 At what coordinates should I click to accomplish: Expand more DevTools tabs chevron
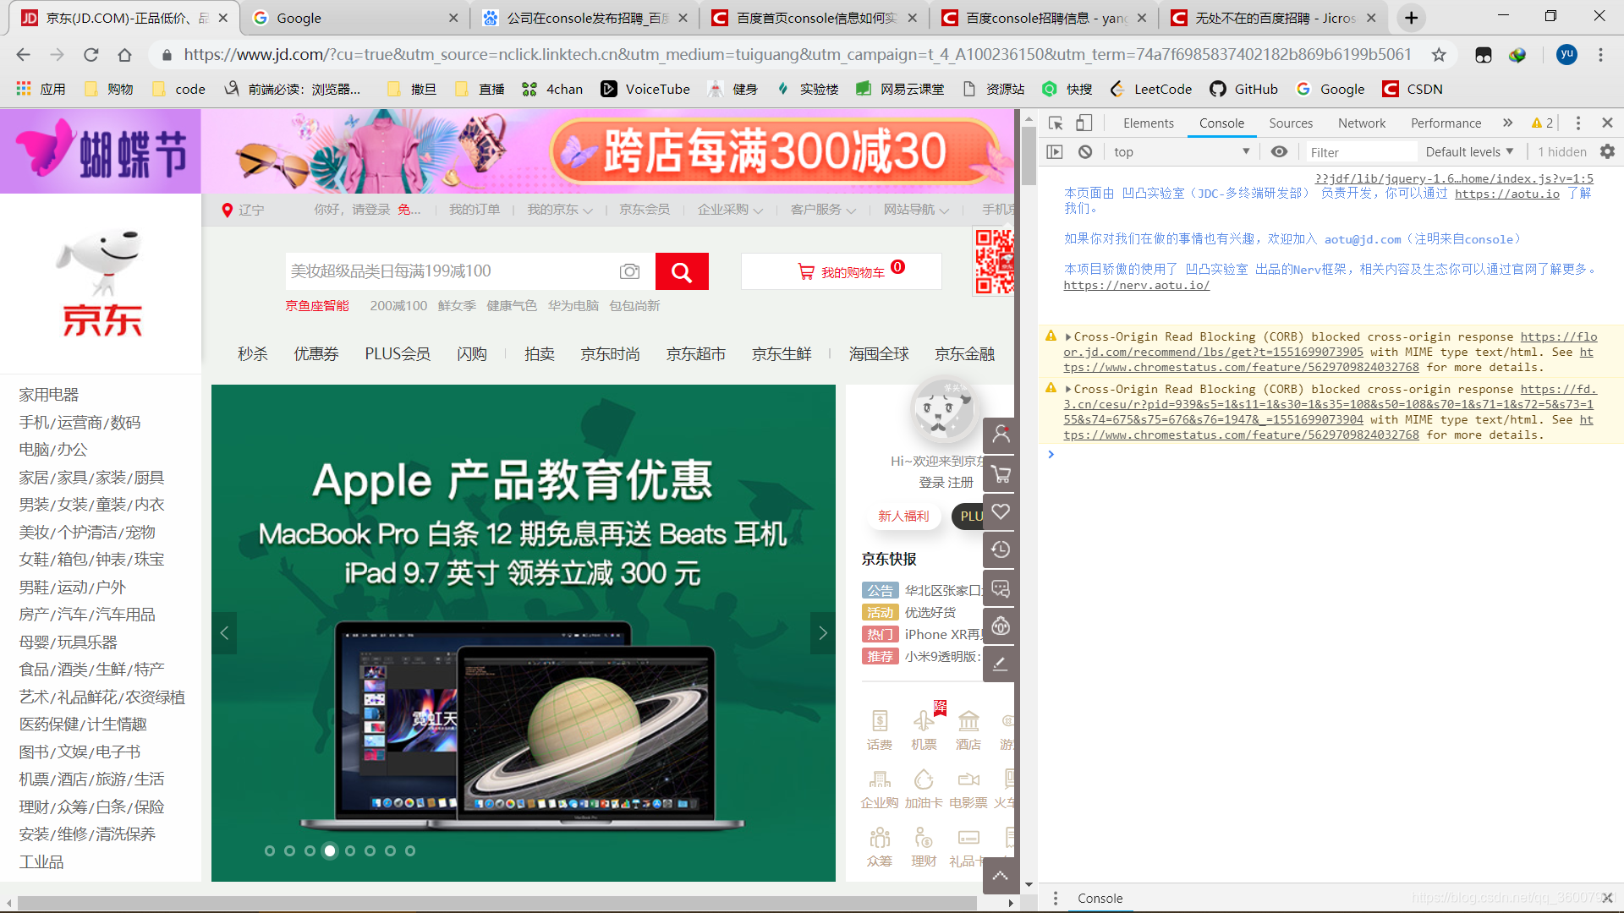point(1507,123)
